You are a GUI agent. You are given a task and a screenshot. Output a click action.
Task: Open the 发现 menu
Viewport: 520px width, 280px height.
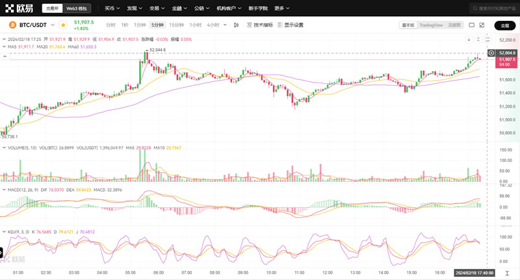point(135,8)
